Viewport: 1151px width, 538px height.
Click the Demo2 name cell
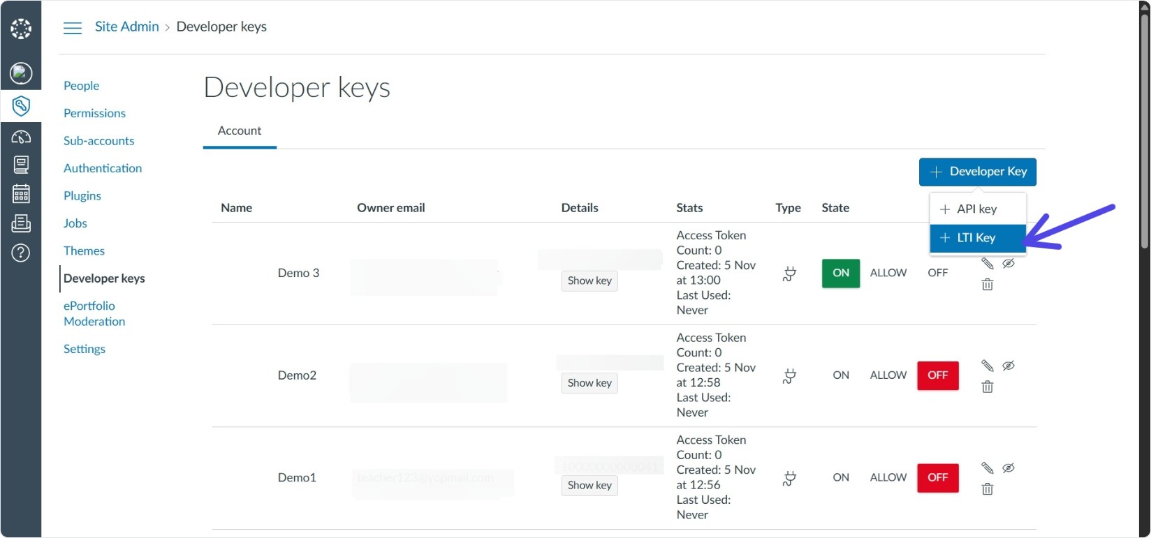click(297, 375)
